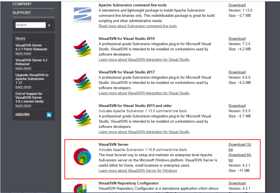The image size is (280, 193).
Task: Click the VisualSVN for Visual Studio 2015 logo
Action: point(83,118)
